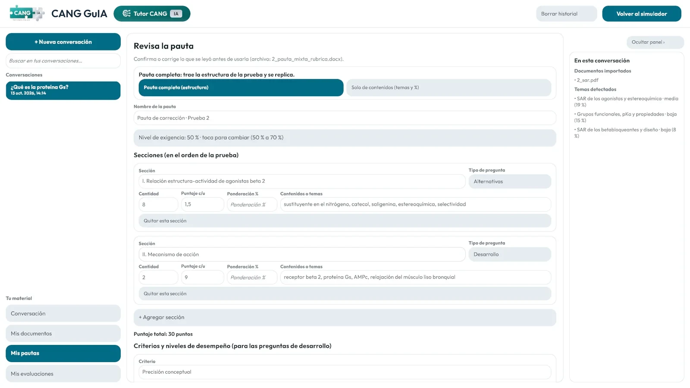Click Volver al simulador button
This screenshot has width=690, height=388.
coord(642,14)
